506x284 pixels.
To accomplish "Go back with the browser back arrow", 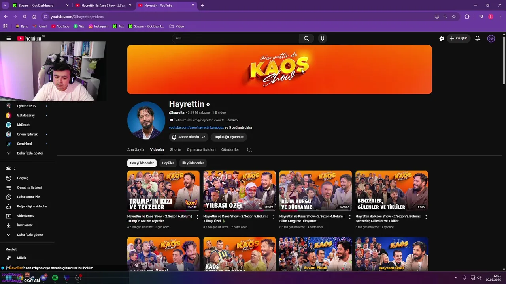I will point(6,17).
